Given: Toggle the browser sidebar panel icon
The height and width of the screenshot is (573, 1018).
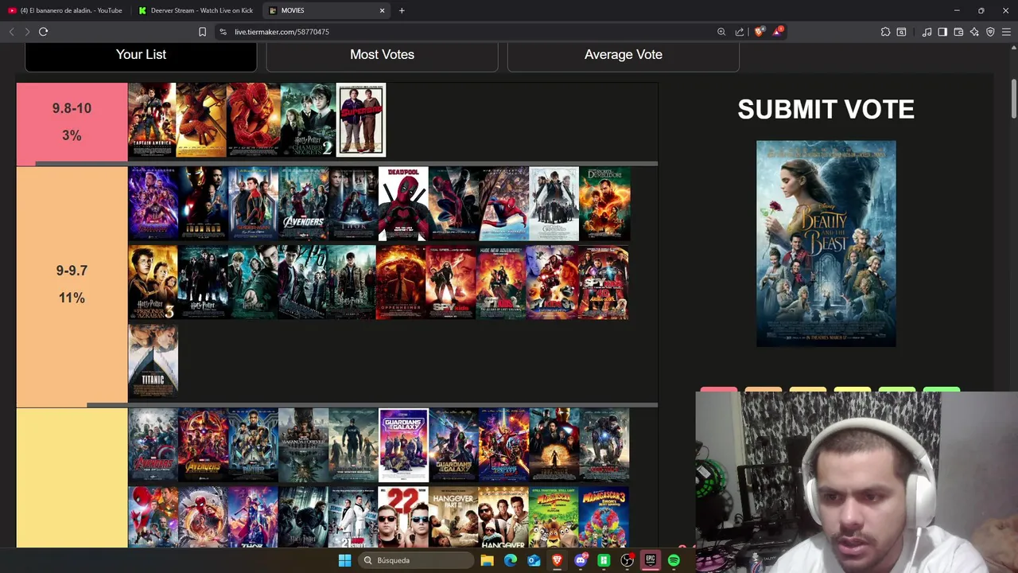Looking at the screenshot, I should coord(942,32).
